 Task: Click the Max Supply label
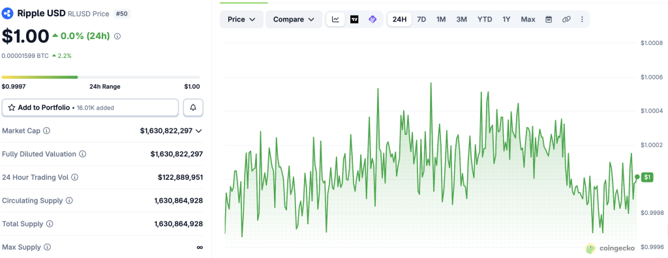click(22, 247)
